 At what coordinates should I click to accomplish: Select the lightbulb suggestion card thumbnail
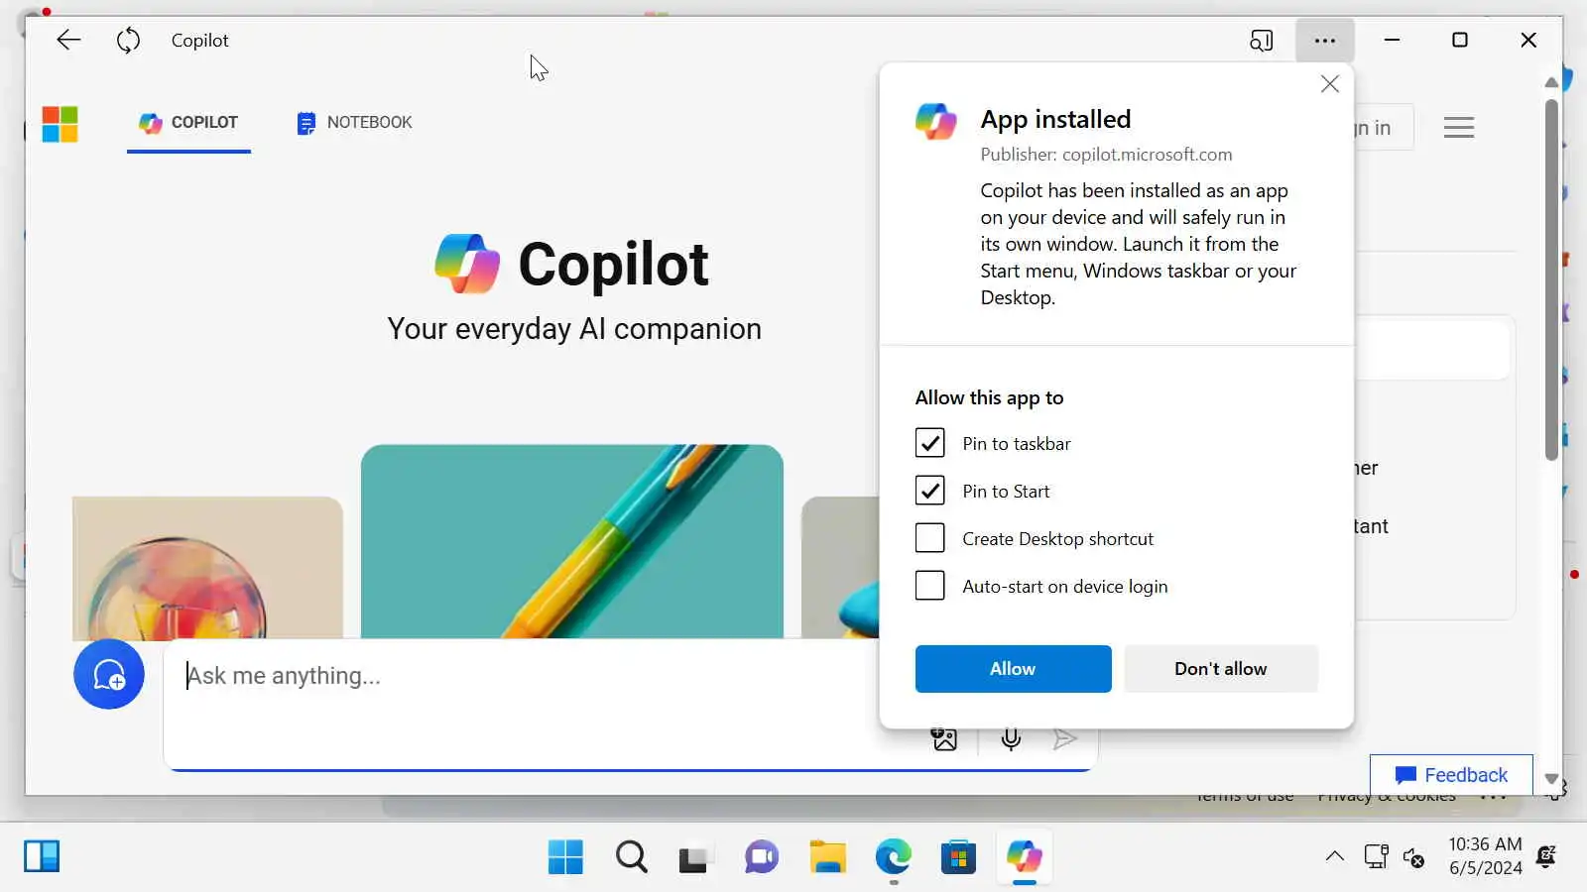[207, 568]
